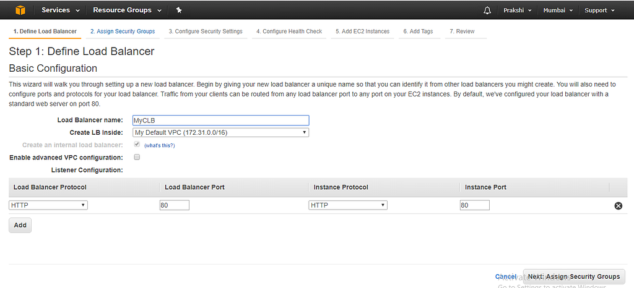634x288 pixels.
Task: Click the Add listener button
Action: 20,225
